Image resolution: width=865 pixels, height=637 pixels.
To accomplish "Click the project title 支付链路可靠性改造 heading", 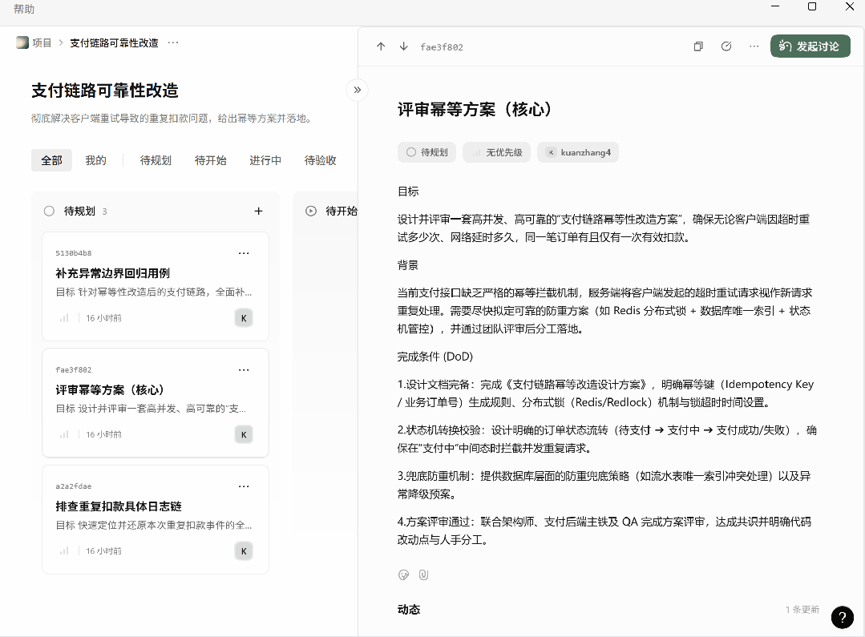I will (105, 90).
